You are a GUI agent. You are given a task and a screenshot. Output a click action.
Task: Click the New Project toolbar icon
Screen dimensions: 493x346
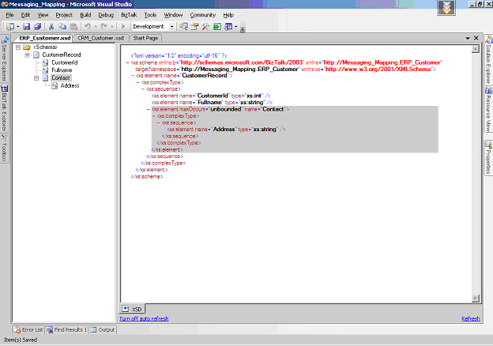10,27
